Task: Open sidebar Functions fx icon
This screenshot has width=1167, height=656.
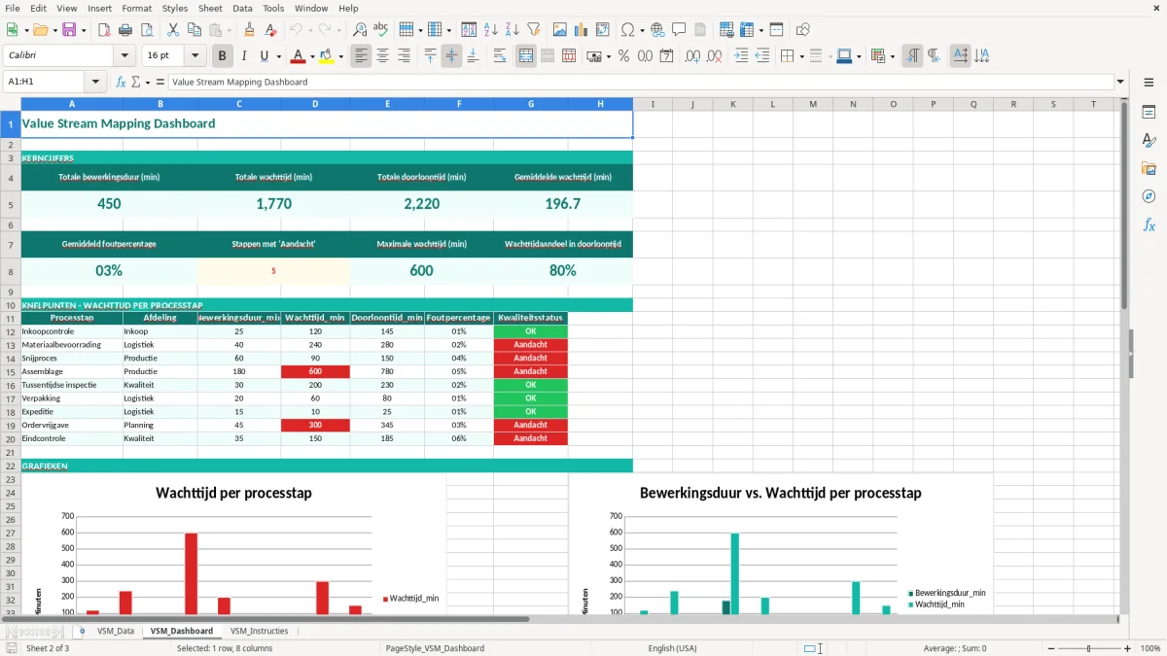Action: click(x=1149, y=224)
